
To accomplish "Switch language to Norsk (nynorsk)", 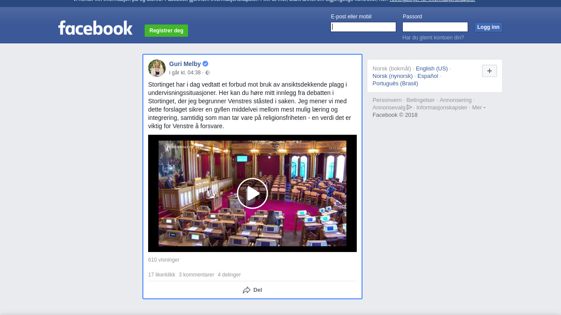I will coord(393,76).
